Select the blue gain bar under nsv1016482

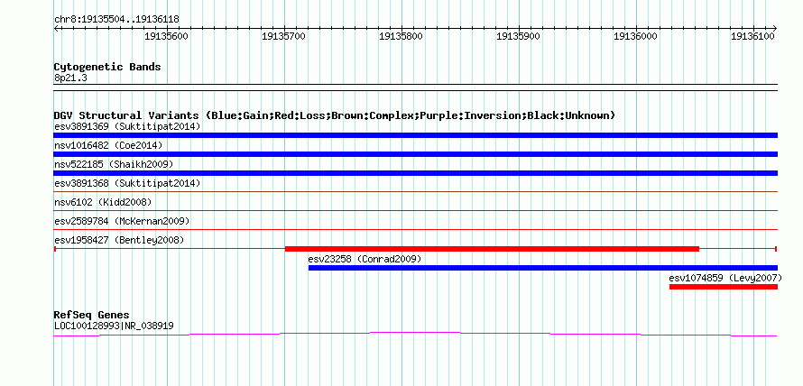tap(415, 154)
